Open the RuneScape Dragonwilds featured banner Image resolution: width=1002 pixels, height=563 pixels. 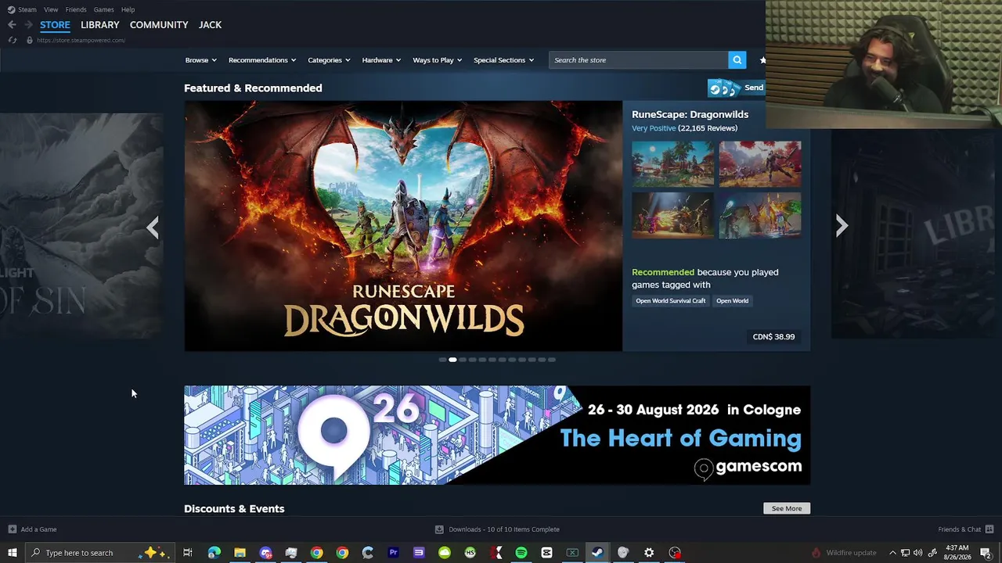[403, 226]
